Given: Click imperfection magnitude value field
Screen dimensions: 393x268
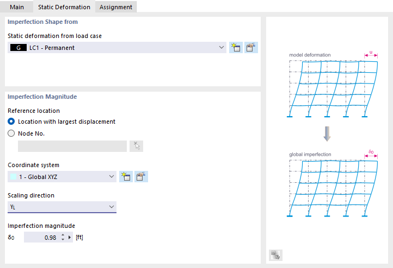Looking at the screenshot, I should click(x=41, y=238).
